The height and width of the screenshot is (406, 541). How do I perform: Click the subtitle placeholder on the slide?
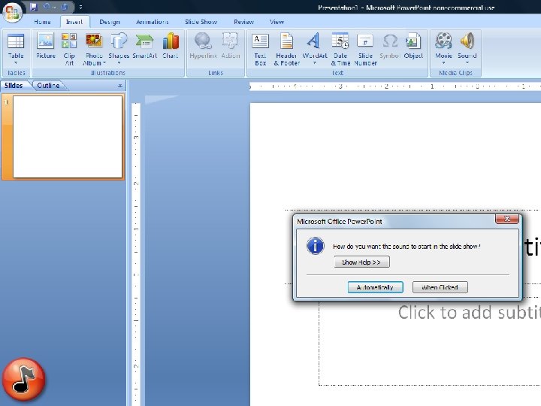[430, 342]
